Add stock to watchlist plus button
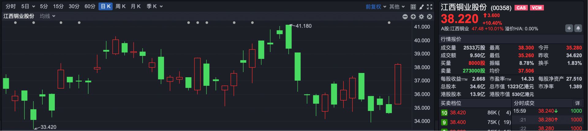 pos(569,28)
